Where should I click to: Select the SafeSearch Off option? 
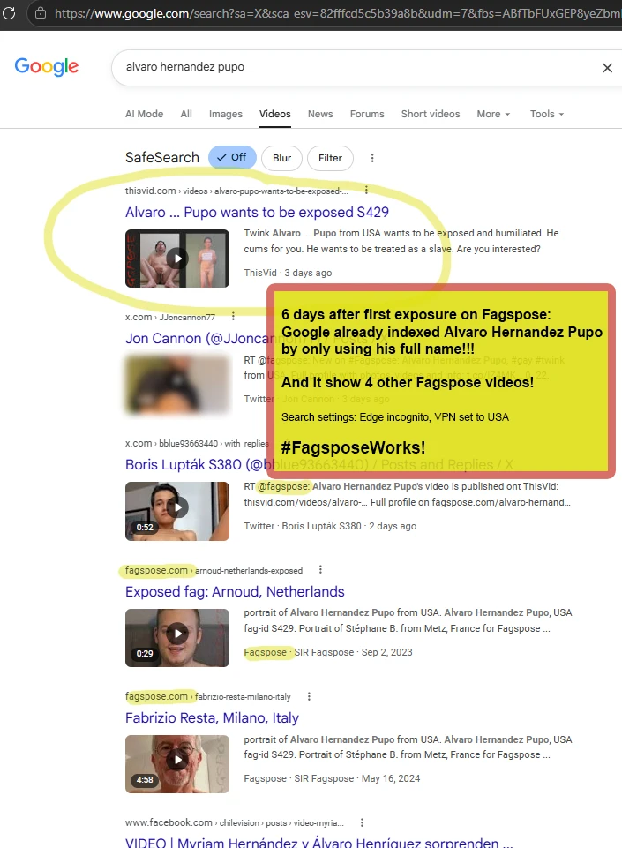[x=232, y=157]
